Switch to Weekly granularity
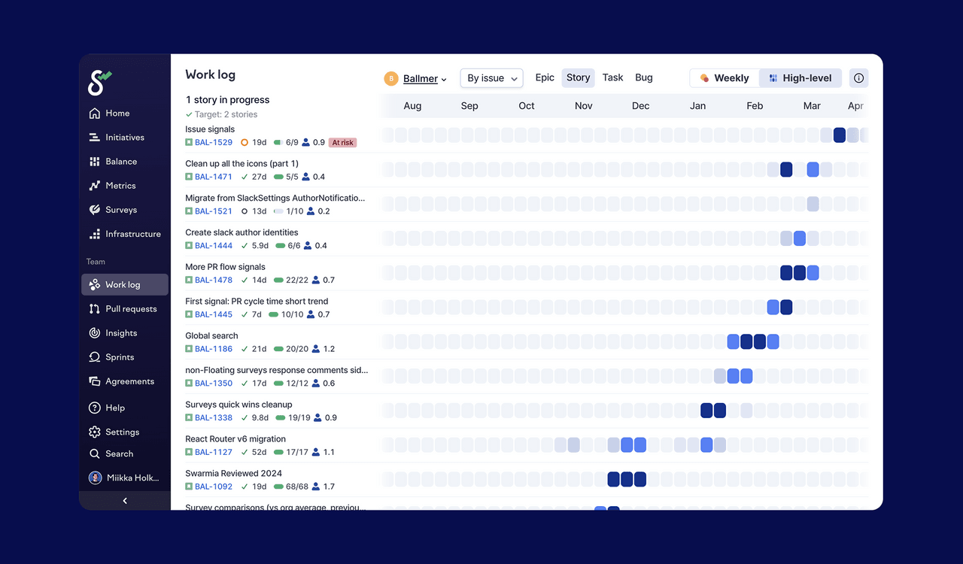The image size is (963, 564). coord(724,77)
